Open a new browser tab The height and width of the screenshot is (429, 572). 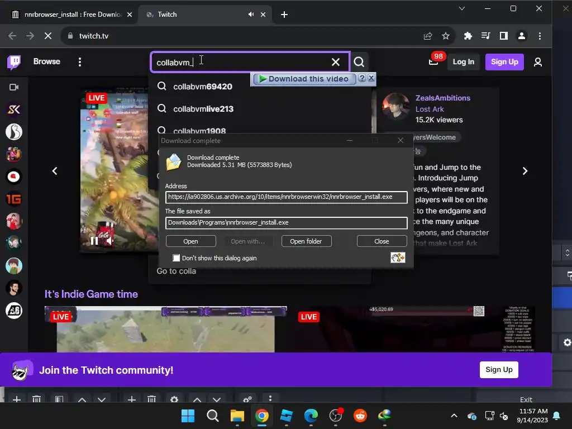click(x=284, y=15)
